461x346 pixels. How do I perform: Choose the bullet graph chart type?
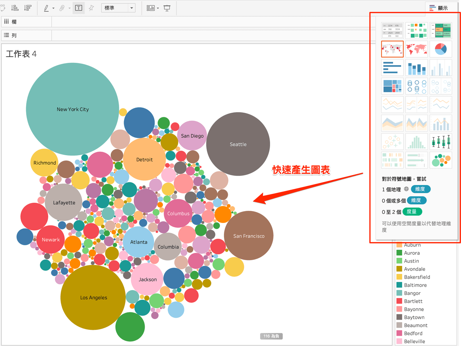tap(416, 160)
